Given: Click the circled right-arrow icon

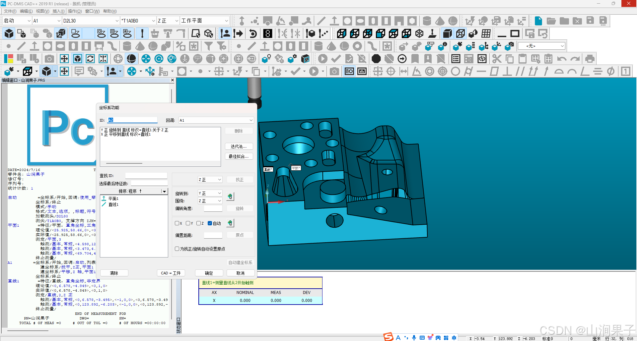Looking at the screenshot, I should click(402, 59).
